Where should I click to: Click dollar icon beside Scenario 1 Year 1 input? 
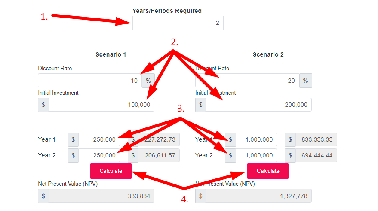pos(73,139)
